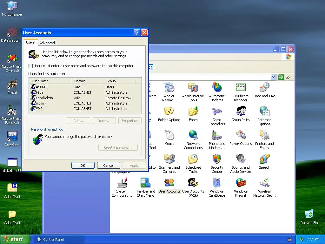Click keyboard icon on the taskbar
This screenshot has height=244, width=325.
click(x=289, y=240)
